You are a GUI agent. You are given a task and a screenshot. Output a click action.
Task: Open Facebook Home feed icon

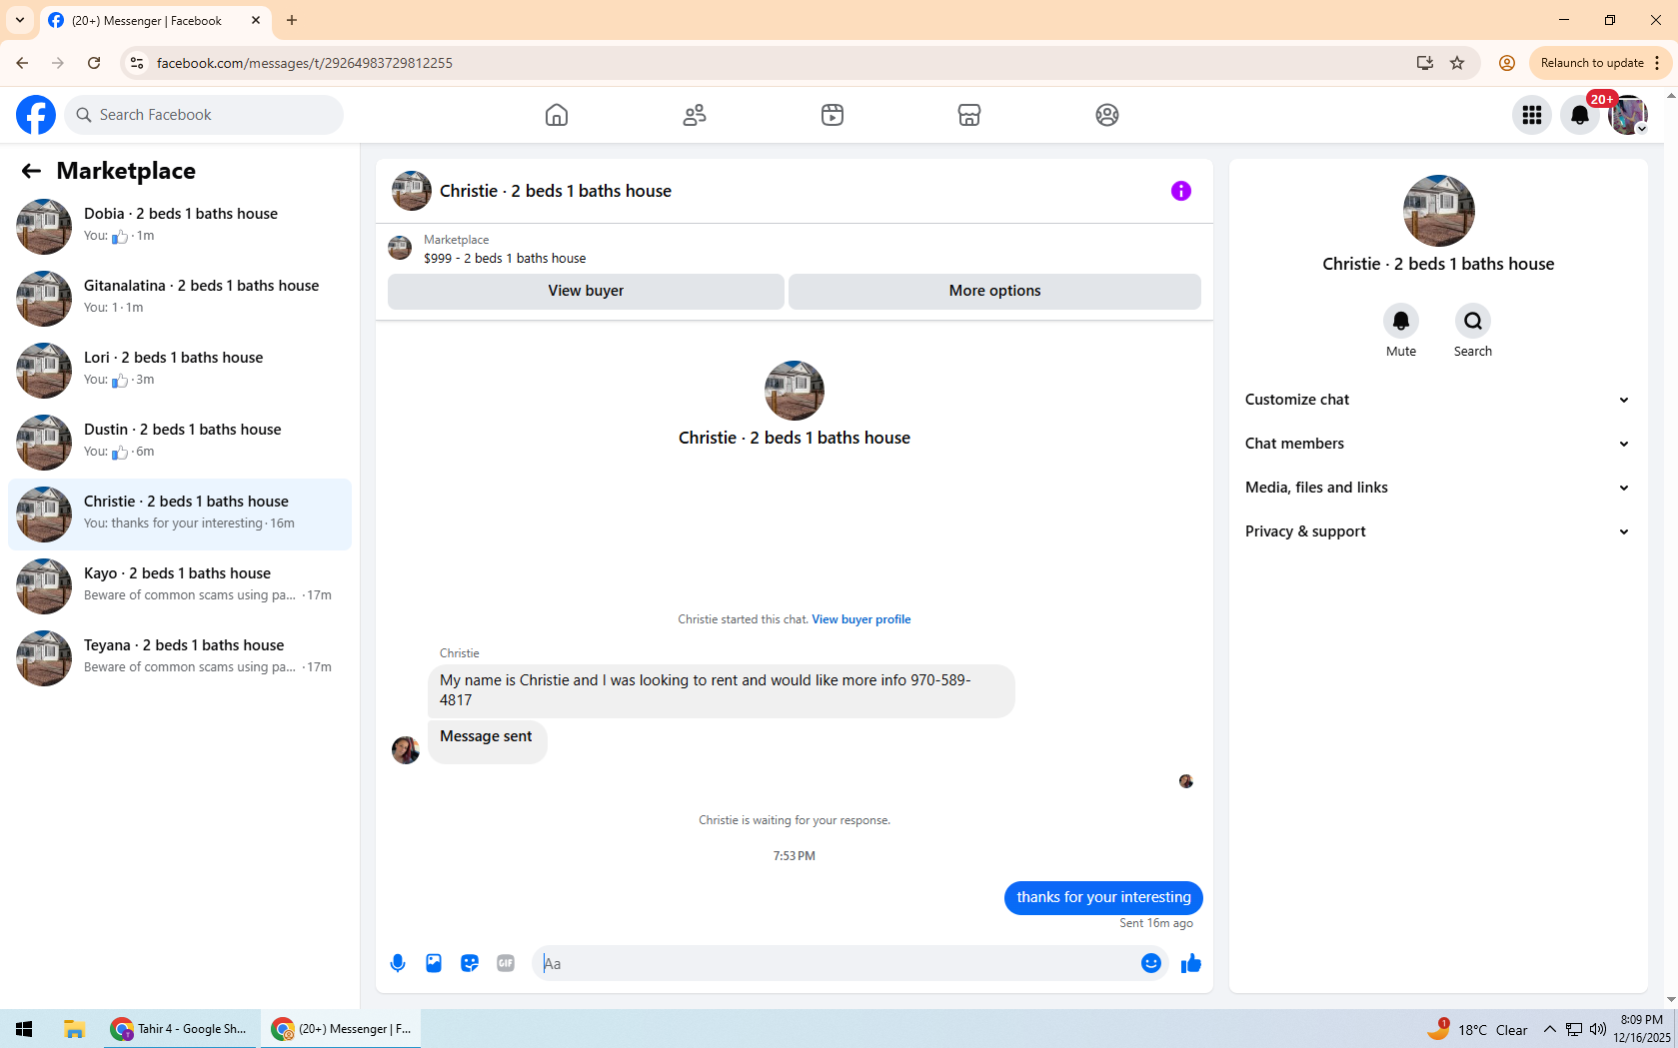[557, 115]
